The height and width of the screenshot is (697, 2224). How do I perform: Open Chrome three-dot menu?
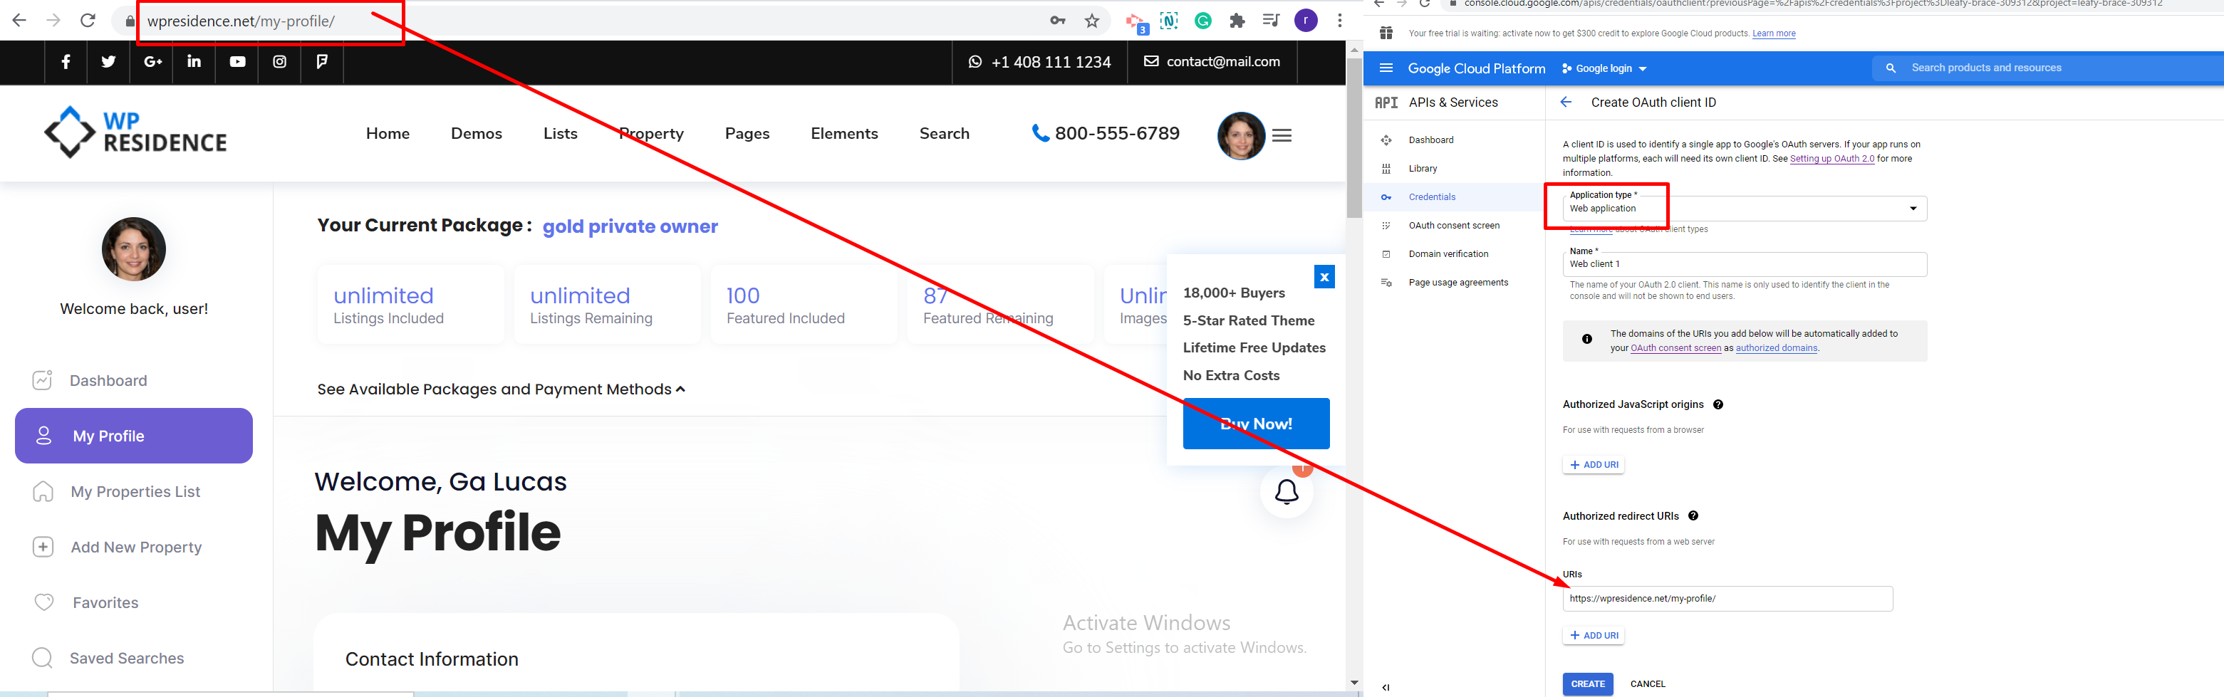[x=1339, y=21]
